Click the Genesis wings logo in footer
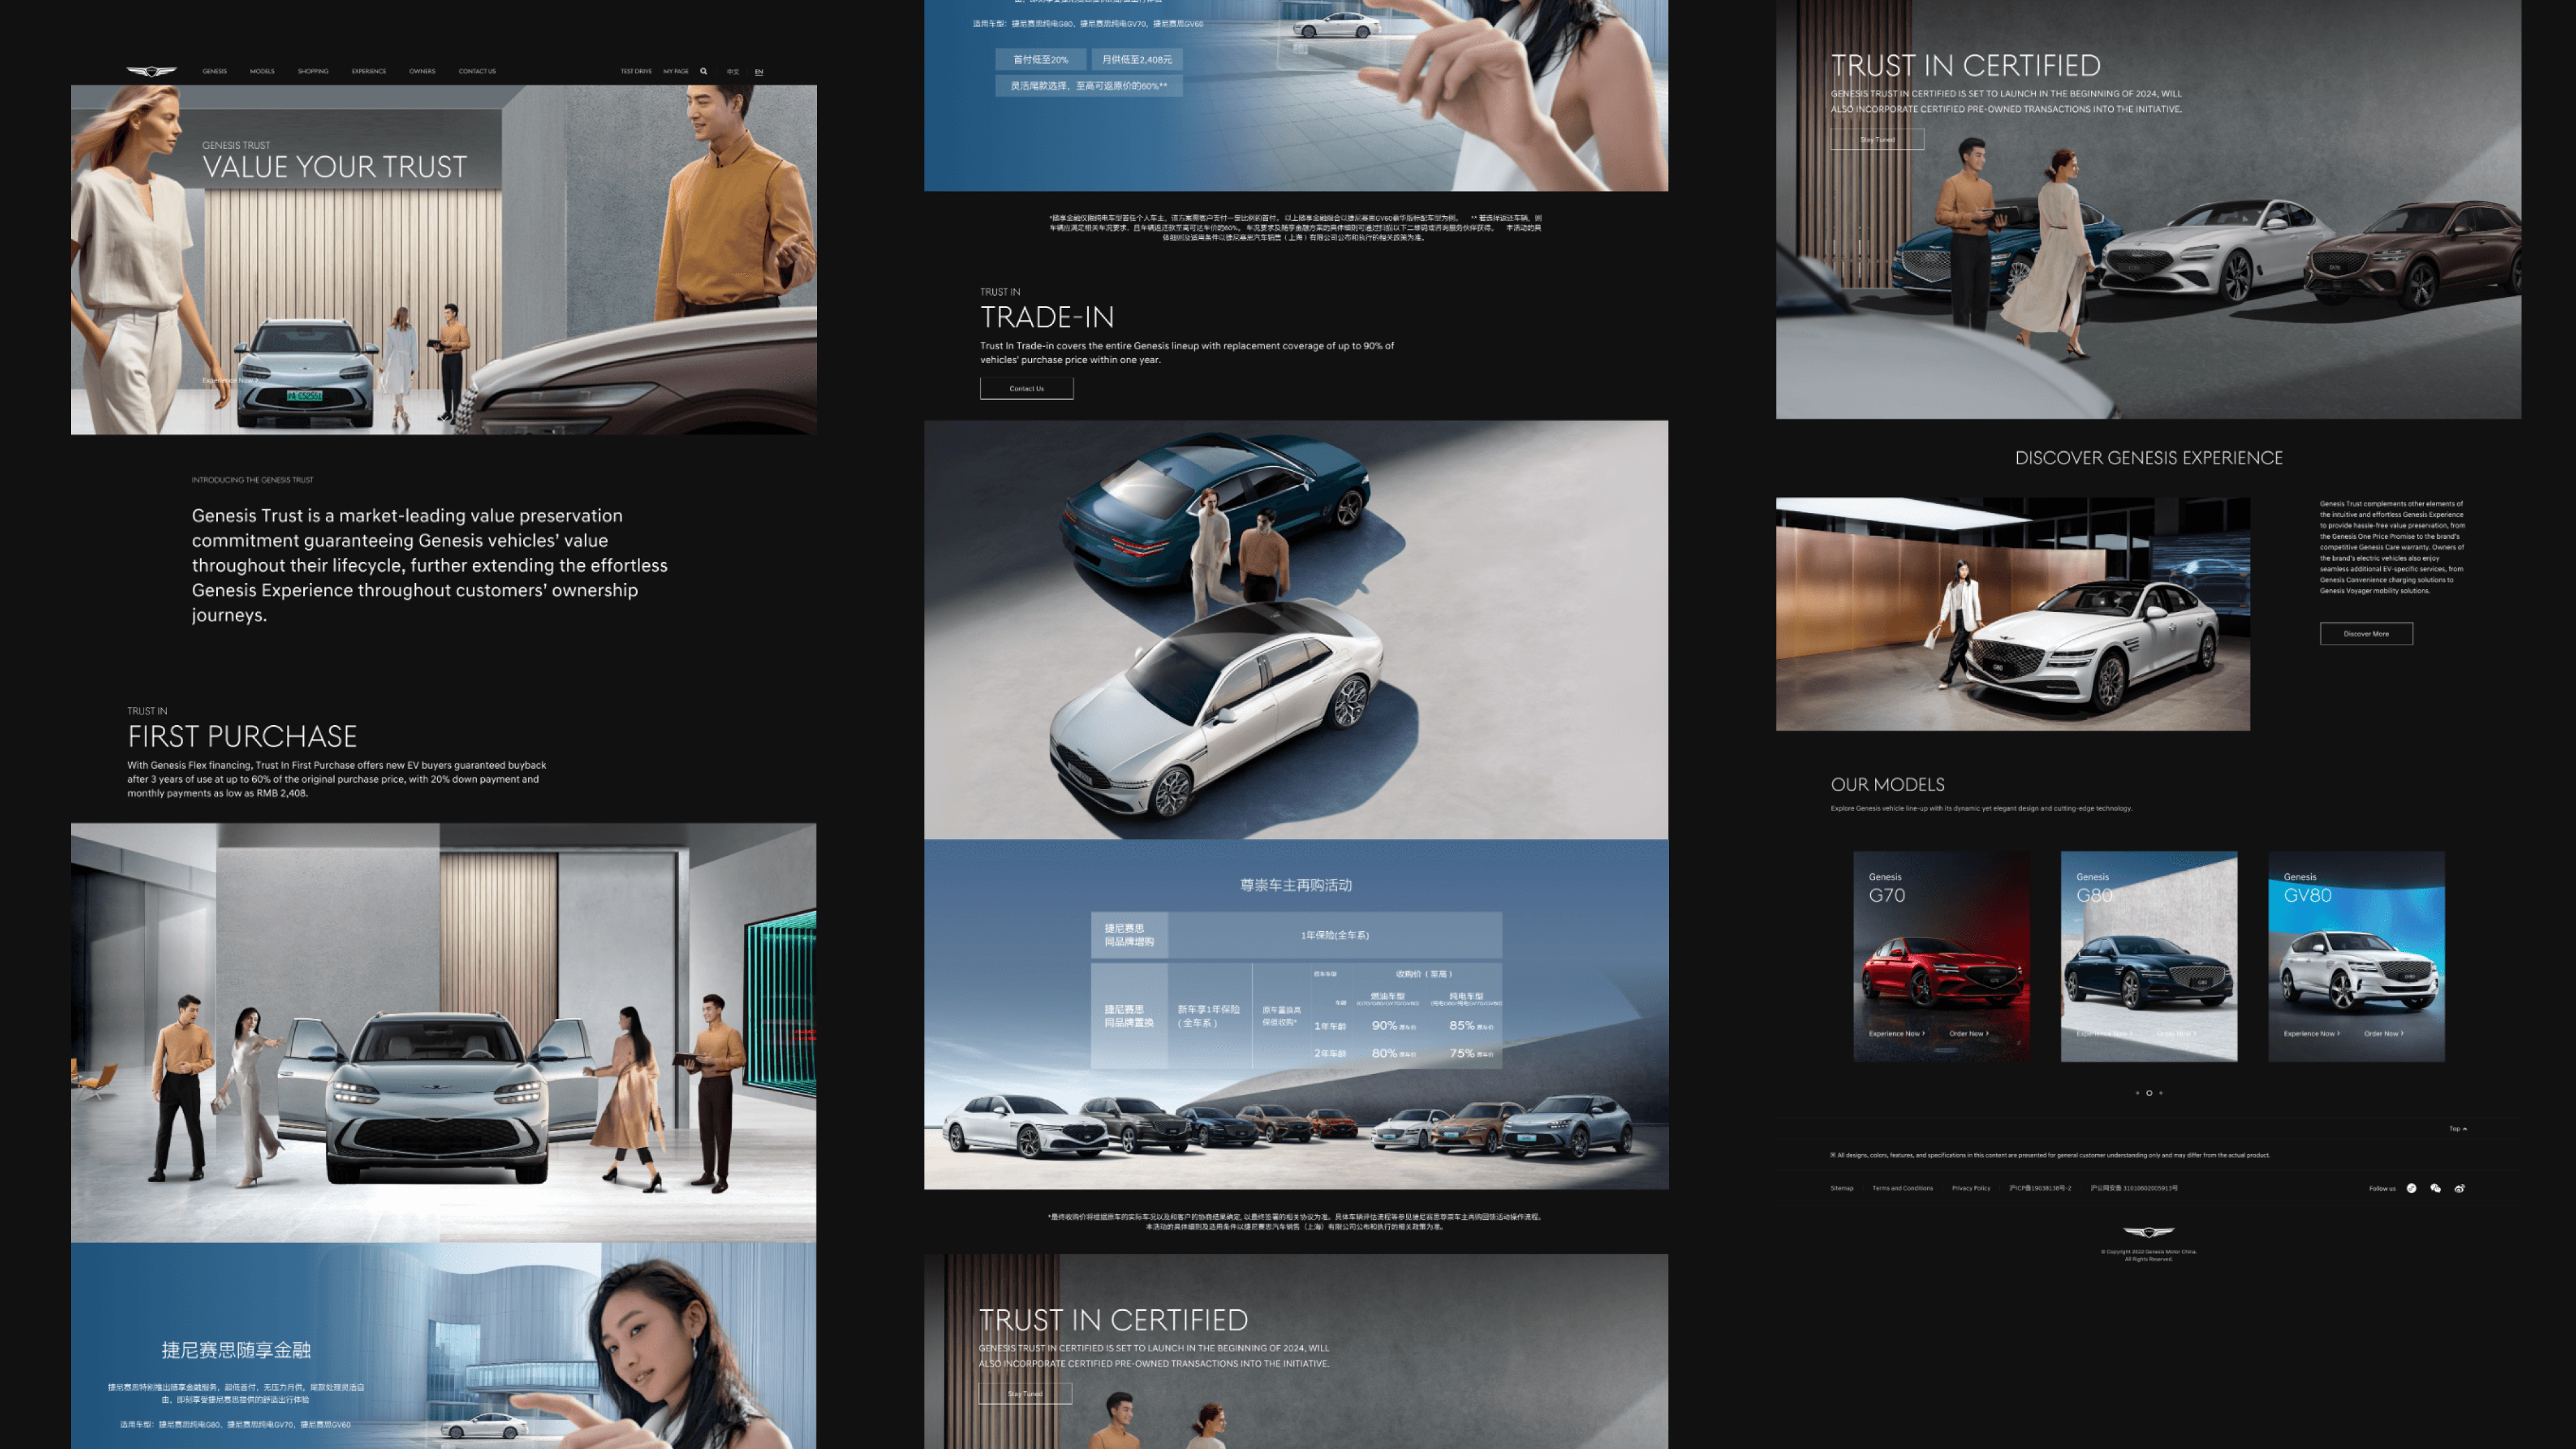The height and width of the screenshot is (1449, 2576). point(2148,1232)
